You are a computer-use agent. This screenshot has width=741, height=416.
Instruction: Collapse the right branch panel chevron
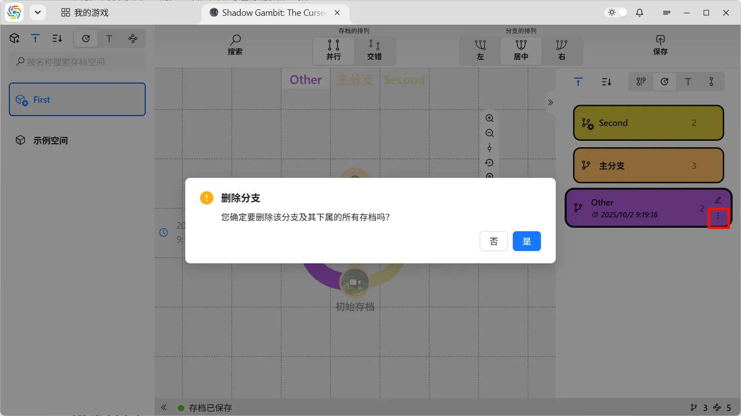550,103
